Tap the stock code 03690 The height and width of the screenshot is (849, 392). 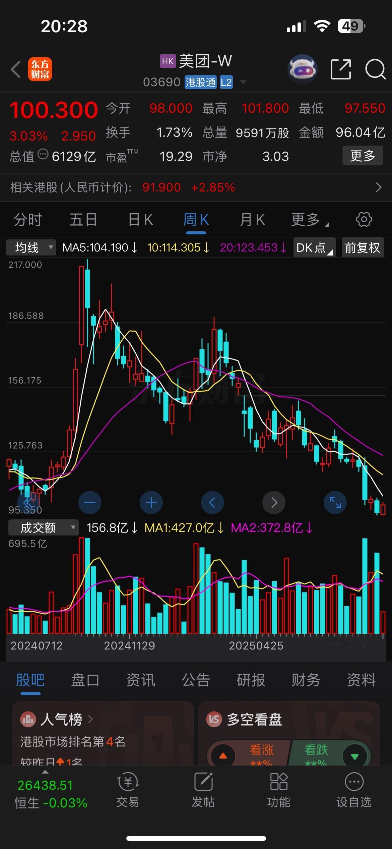tap(162, 82)
